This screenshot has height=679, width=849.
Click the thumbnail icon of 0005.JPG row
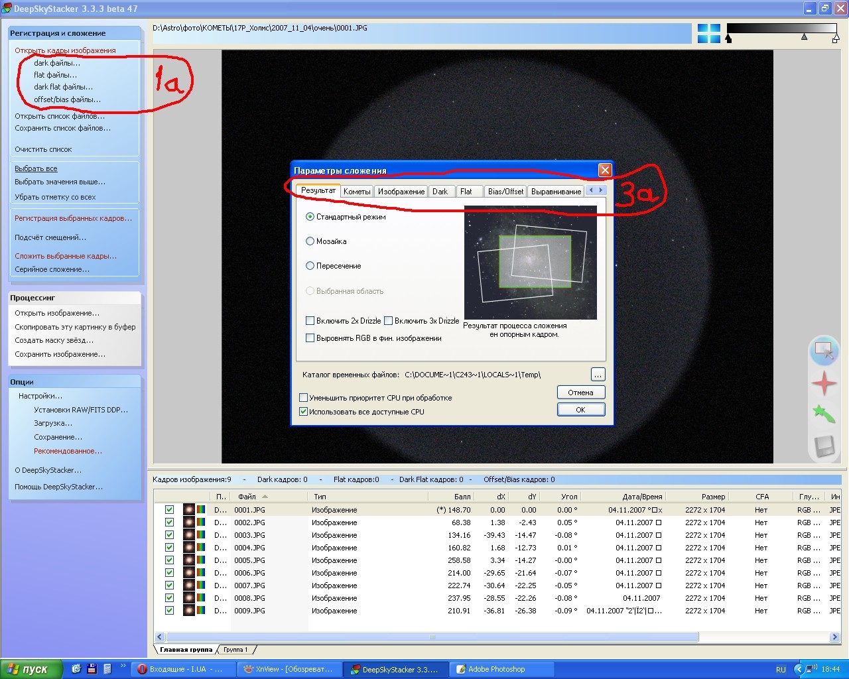pyautogui.click(x=189, y=560)
